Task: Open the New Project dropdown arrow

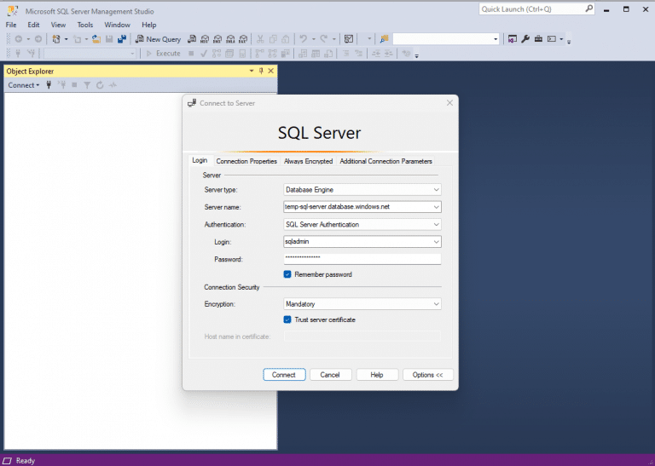Action: point(66,39)
